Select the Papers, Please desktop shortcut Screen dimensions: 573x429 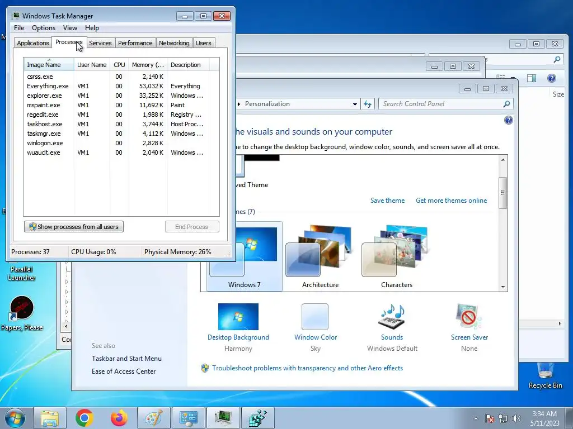22,313
